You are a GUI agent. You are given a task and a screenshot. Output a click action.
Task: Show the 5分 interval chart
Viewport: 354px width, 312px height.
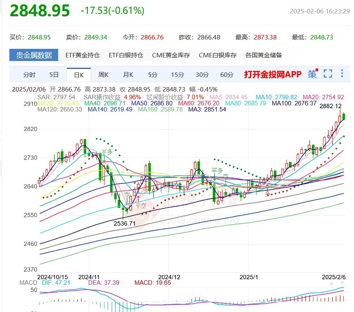pyautogui.click(x=153, y=74)
